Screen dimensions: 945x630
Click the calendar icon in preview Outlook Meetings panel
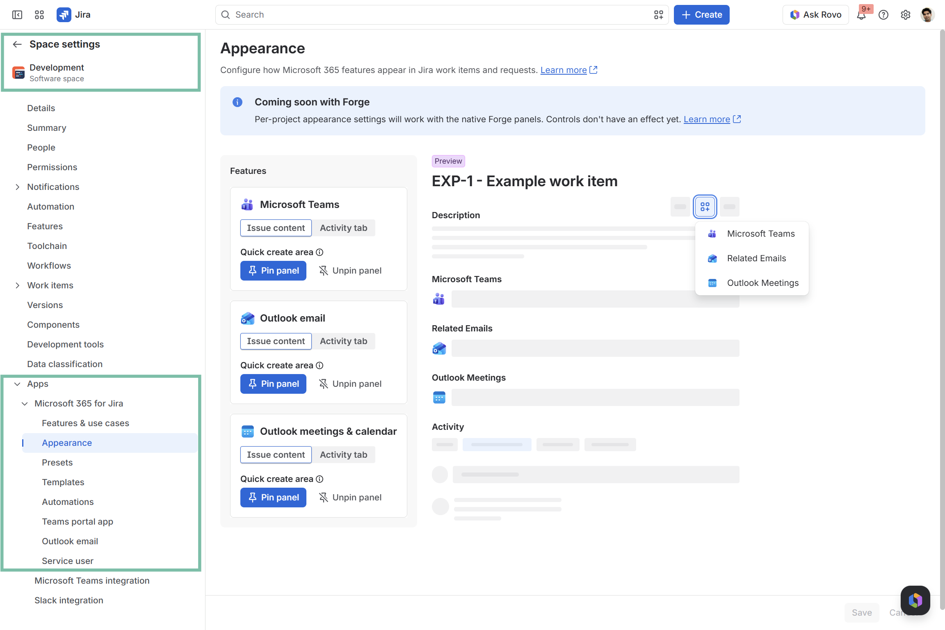click(x=439, y=397)
